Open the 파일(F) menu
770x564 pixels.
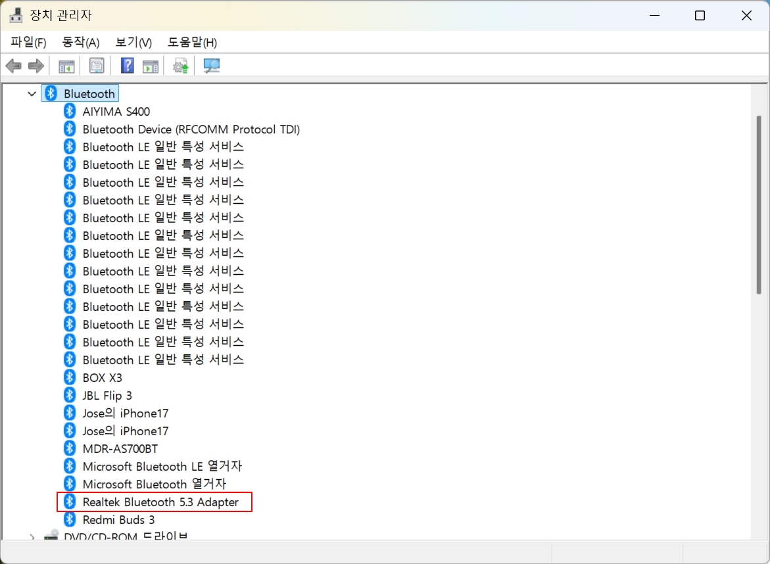tap(28, 42)
